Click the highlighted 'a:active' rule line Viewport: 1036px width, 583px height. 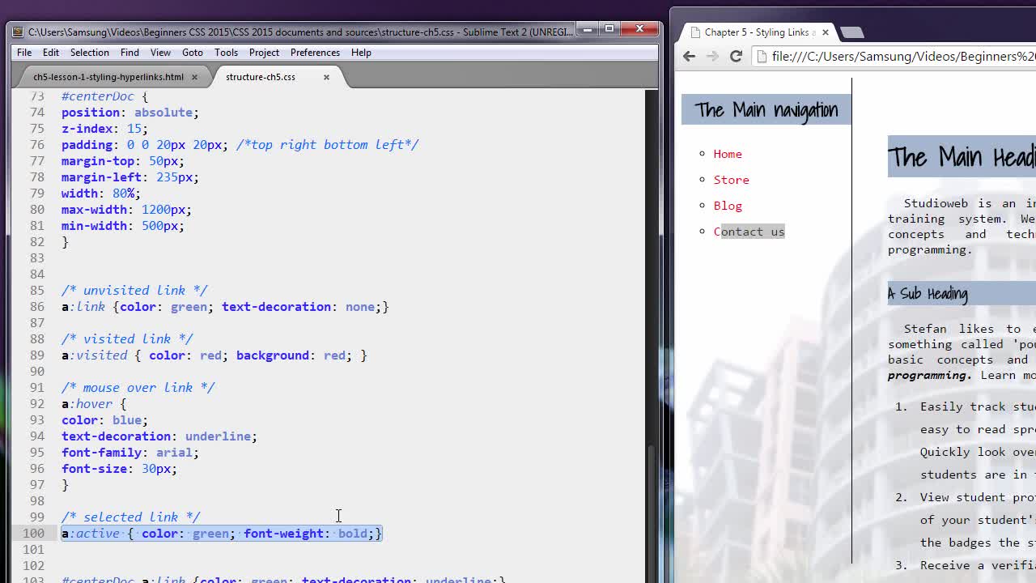point(222,534)
